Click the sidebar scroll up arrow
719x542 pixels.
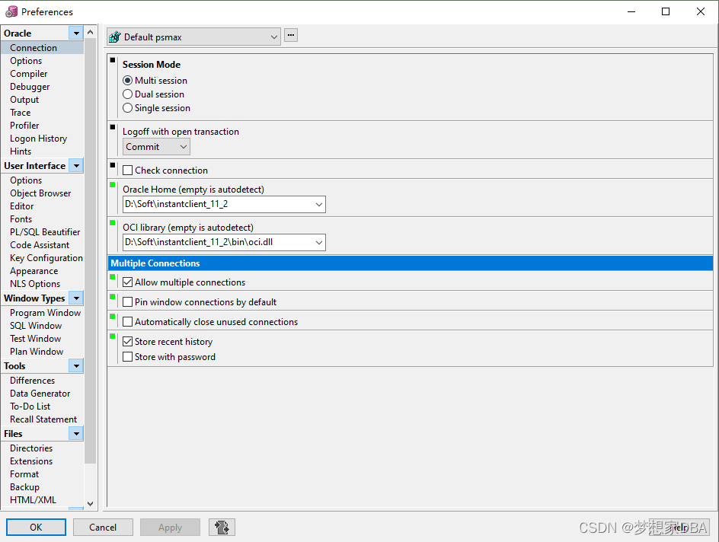(x=91, y=32)
